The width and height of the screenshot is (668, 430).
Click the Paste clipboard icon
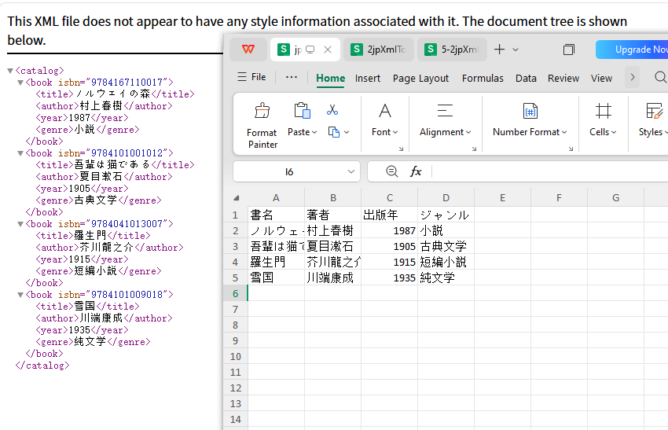pyautogui.click(x=302, y=110)
